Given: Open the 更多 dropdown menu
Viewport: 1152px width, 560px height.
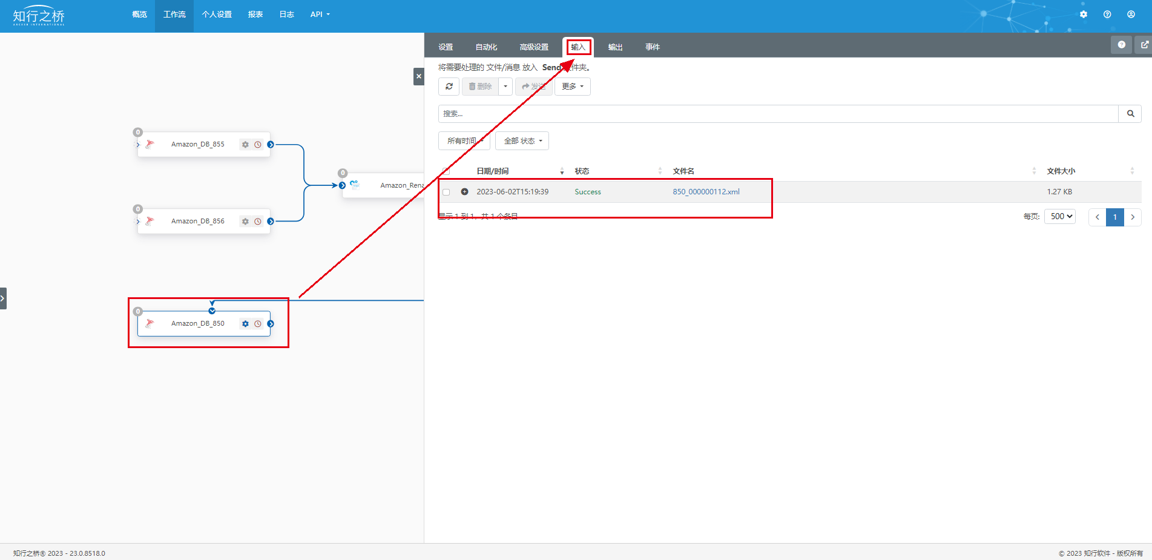Looking at the screenshot, I should [572, 87].
